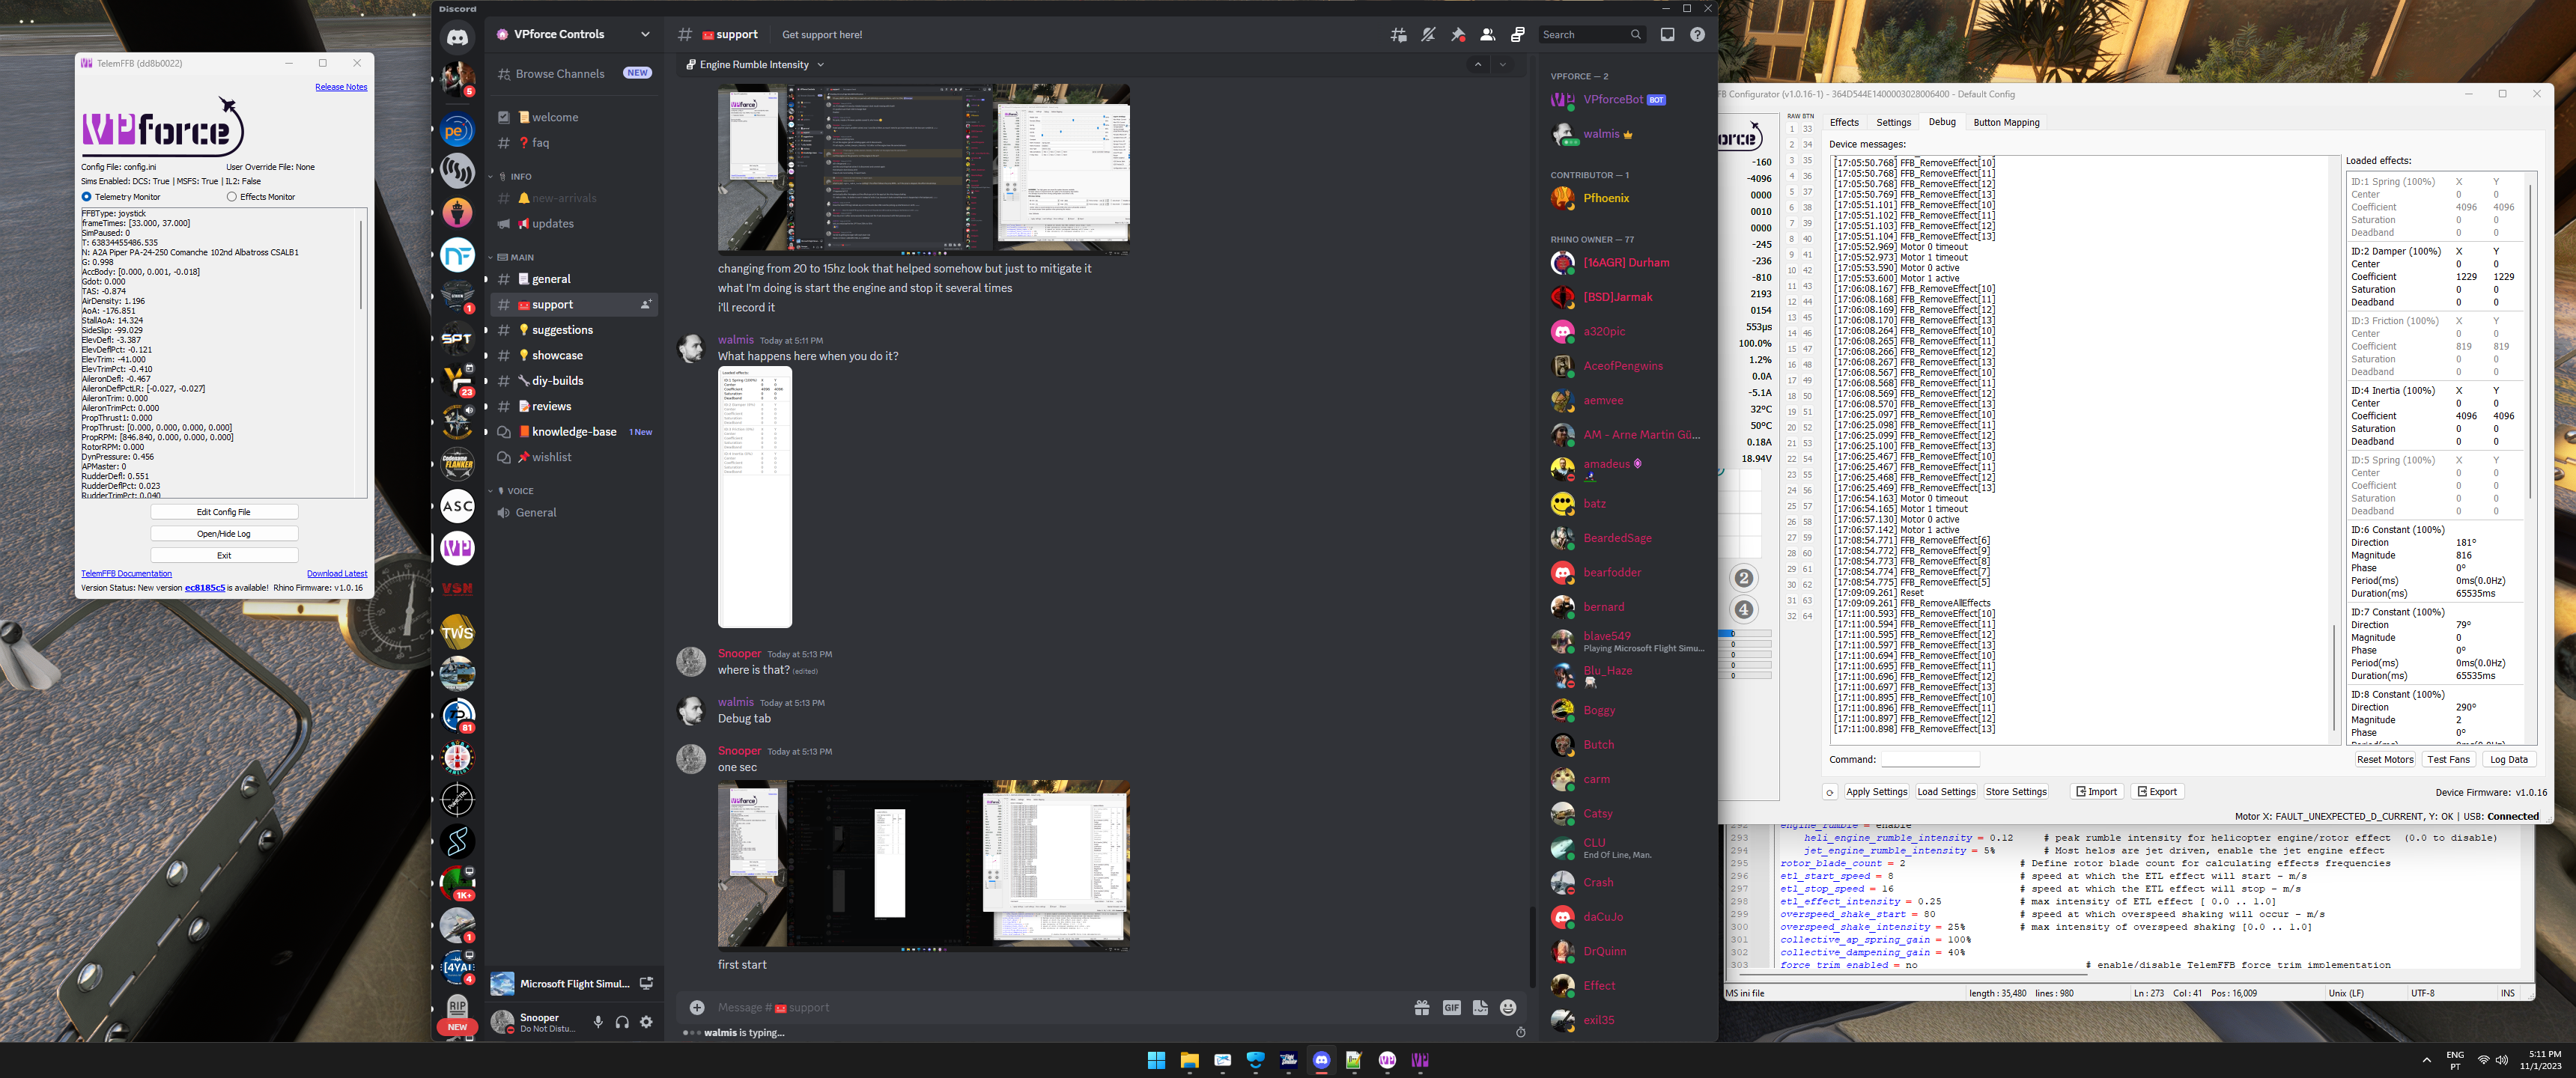Expand VPforce Controls server dropdown

tap(645, 34)
